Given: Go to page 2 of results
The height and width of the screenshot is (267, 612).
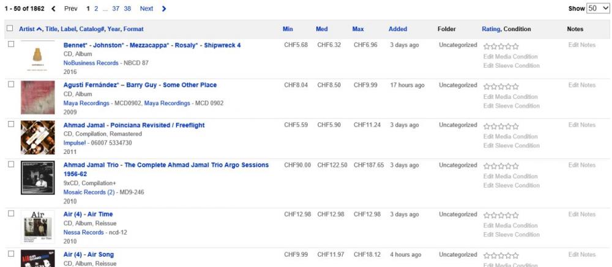Looking at the screenshot, I should (x=96, y=9).
